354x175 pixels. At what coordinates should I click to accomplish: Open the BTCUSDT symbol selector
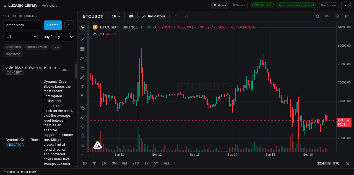tap(93, 16)
